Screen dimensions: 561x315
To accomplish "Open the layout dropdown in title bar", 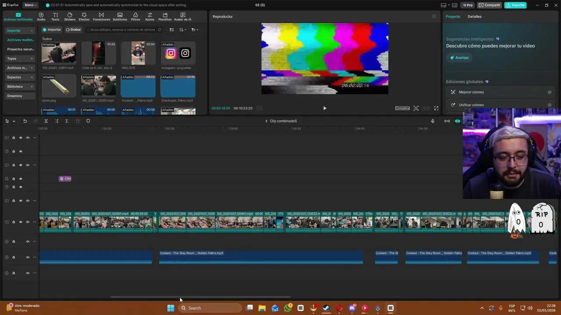I will 445,5.
